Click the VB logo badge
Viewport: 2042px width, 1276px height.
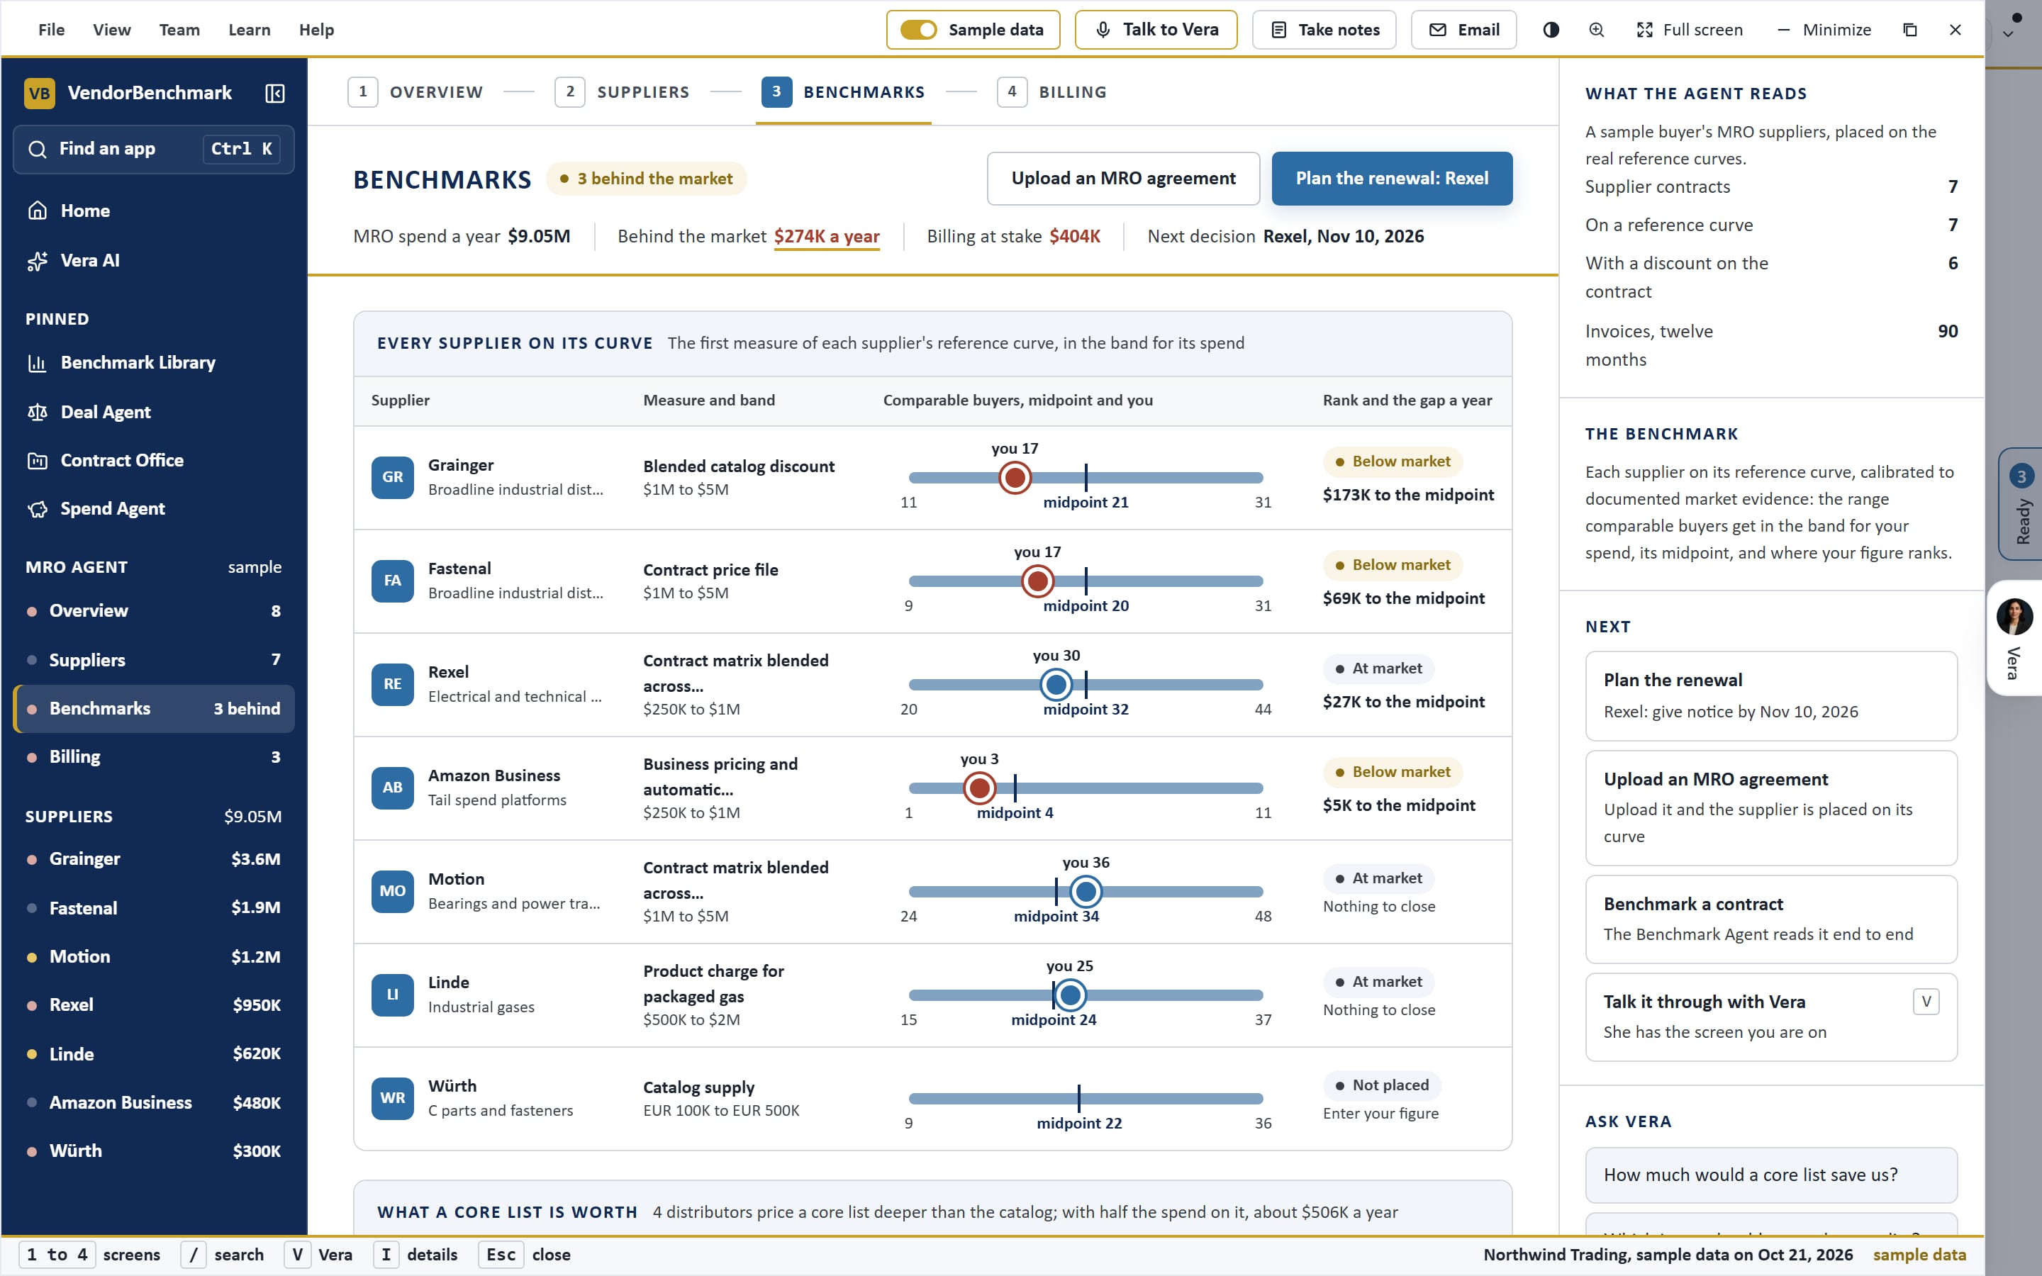click(40, 93)
